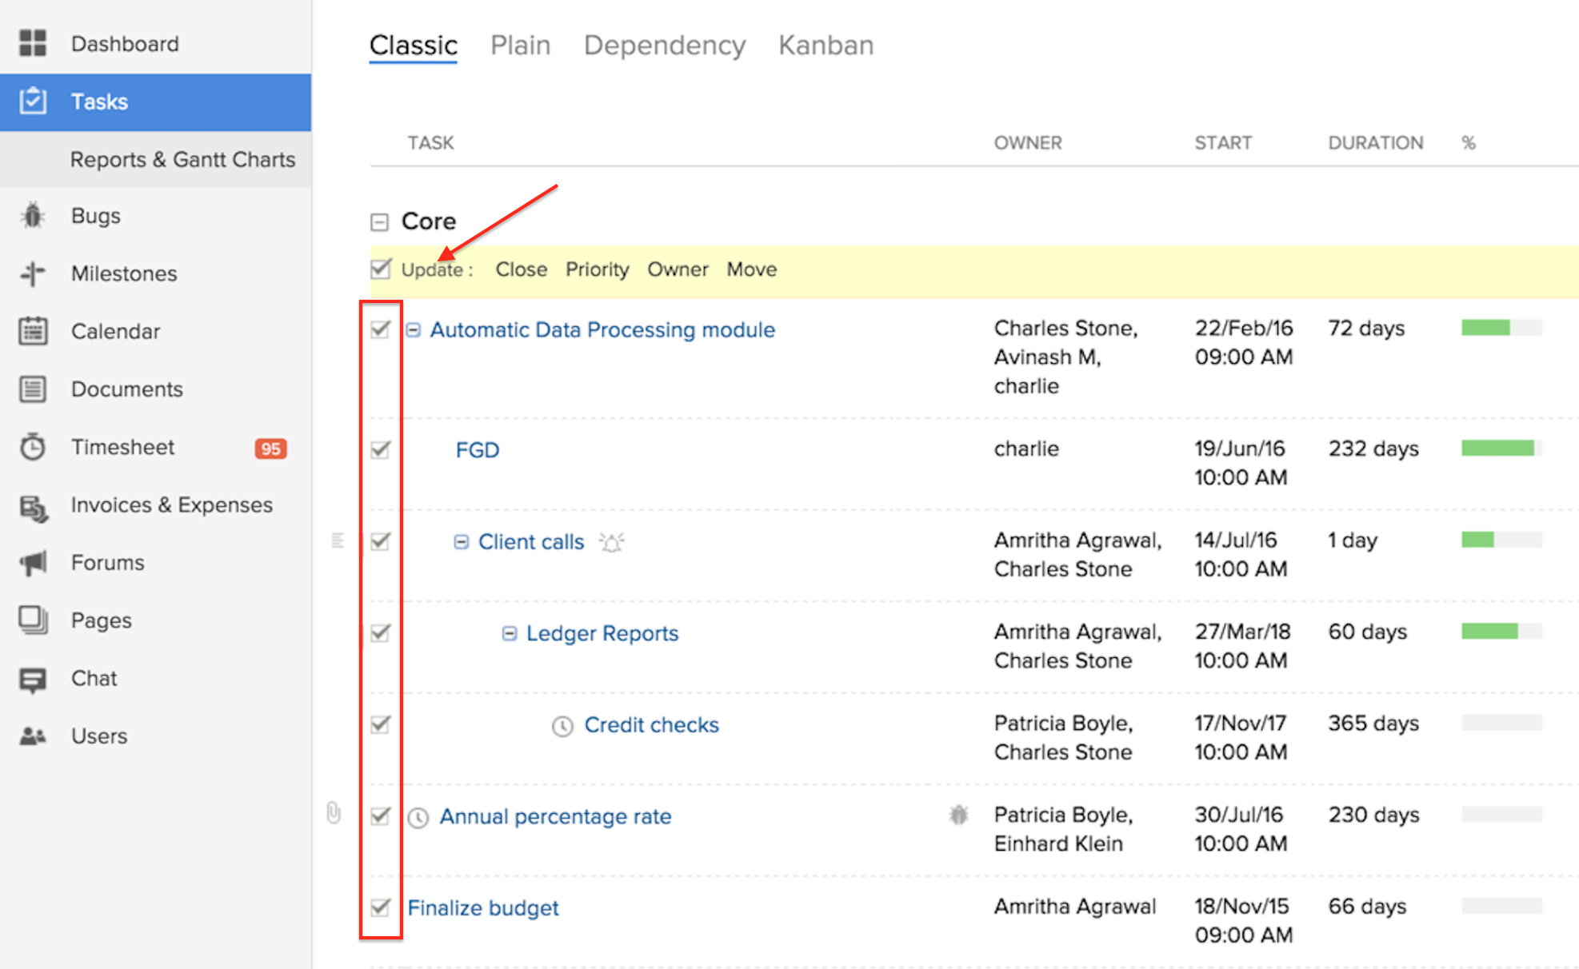Open the Credit checks task link
The width and height of the screenshot is (1579, 969).
651,724
